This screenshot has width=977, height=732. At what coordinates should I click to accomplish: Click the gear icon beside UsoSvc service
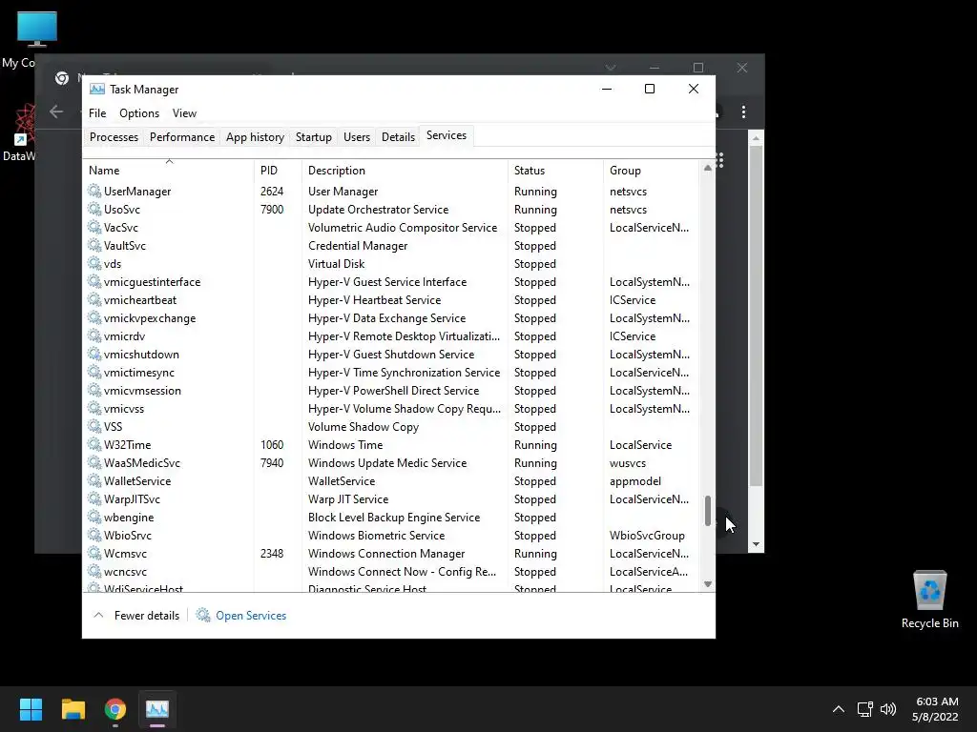[x=94, y=209]
